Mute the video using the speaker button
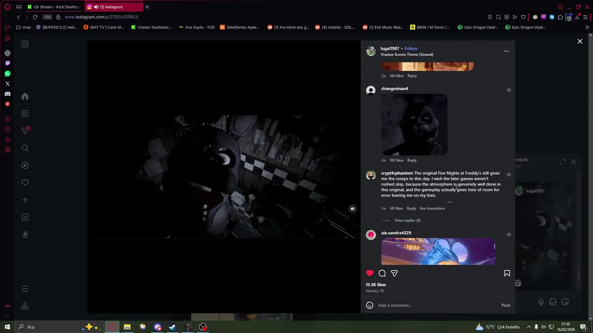 [353, 209]
